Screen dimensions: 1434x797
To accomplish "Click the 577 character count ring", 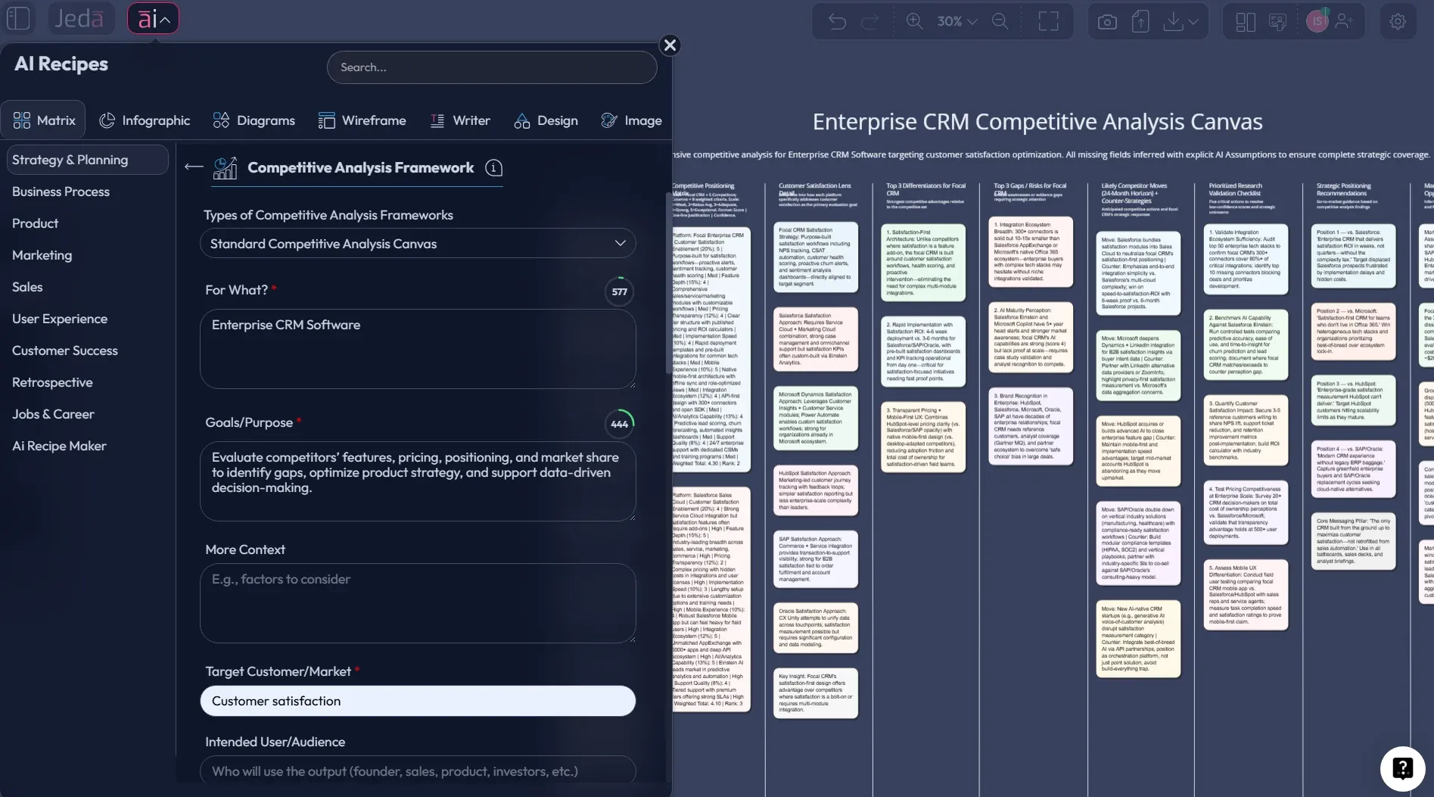I will coord(619,291).
